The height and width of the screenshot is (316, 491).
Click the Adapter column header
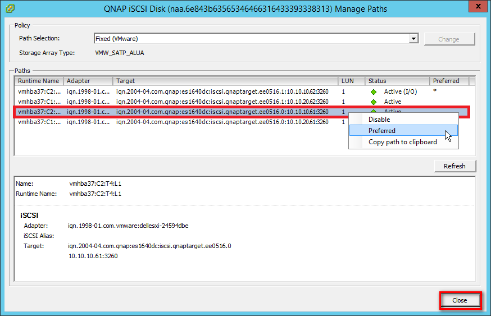tap(87, 81)
